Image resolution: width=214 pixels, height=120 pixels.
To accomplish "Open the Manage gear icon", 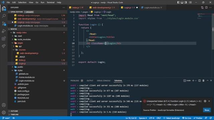I will point(4,112).
